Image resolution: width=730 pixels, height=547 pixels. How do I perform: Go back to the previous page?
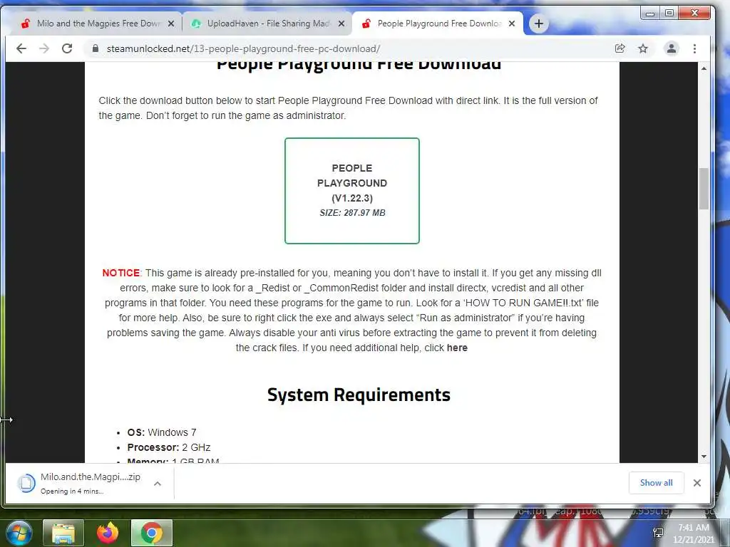[x=21, y=48]
